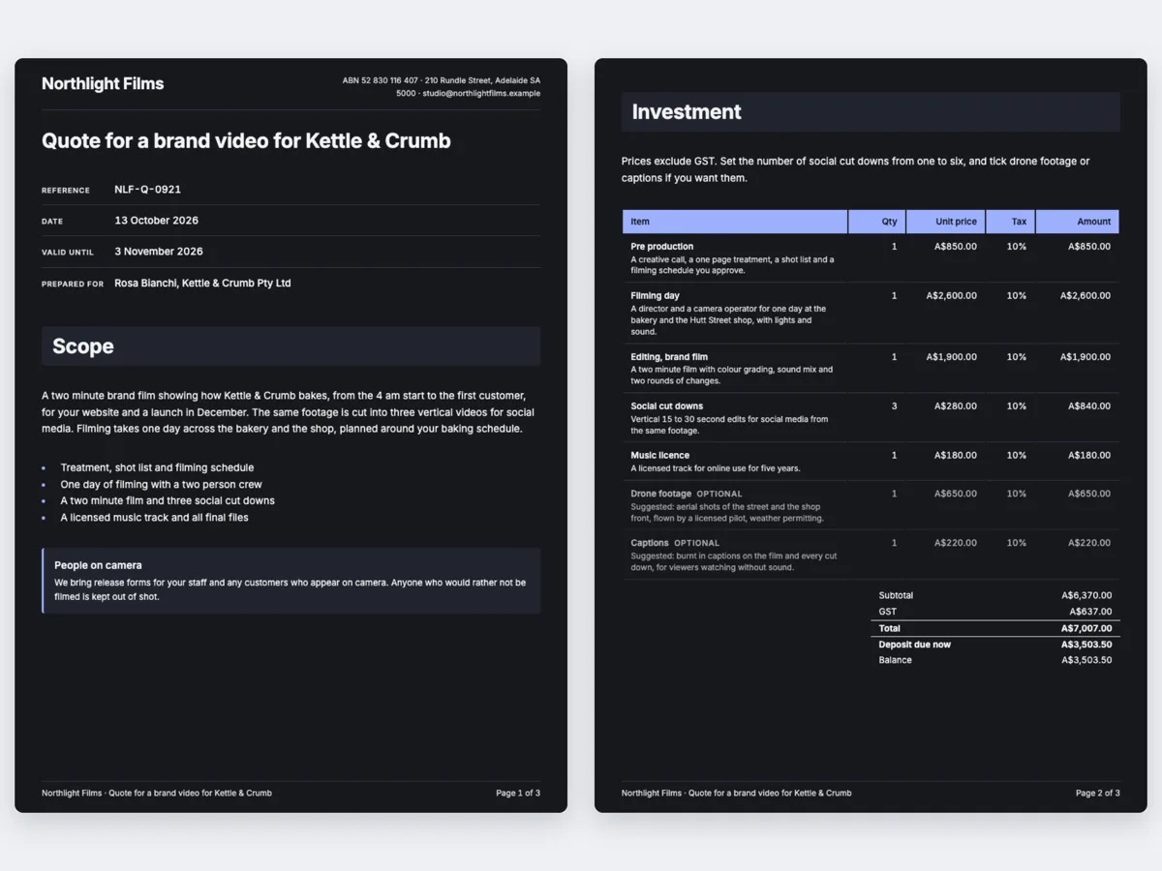
Task: Click the total value A$7,007.00
Action: click(x=1086, y=629)
